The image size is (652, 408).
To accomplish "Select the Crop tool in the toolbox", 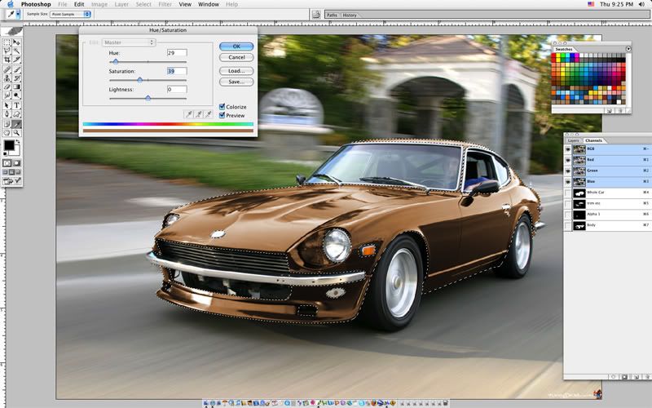I will click(x=7, y=60).
